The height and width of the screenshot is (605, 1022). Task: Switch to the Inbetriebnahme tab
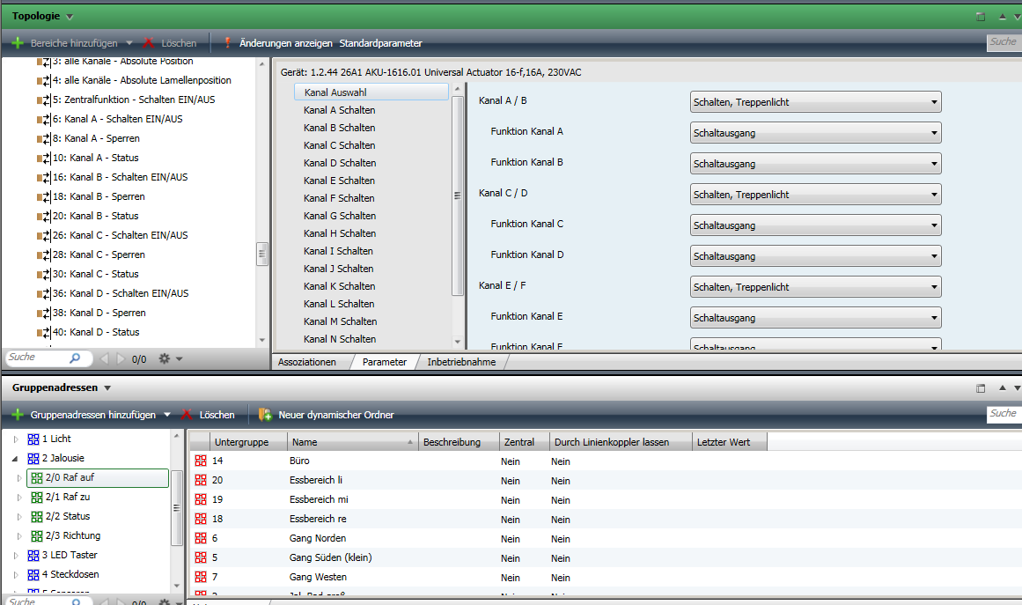461,363
